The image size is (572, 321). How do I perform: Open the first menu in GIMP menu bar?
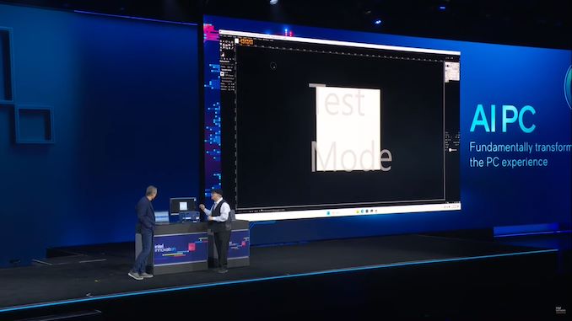click(222, 35)
